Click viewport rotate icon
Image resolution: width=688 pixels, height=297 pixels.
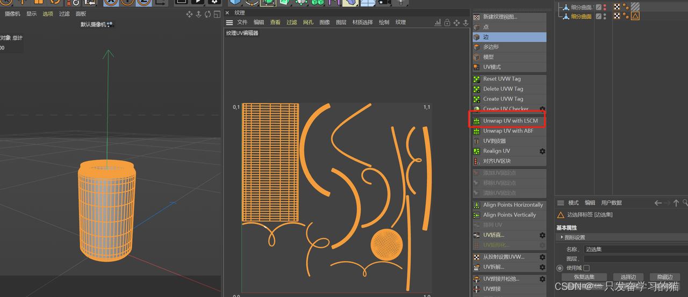click(207, 14)
